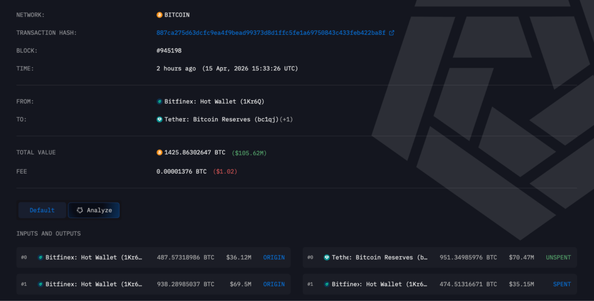594x301 pixels.
Task: Open the full transaction hash link
Action: 271,33
